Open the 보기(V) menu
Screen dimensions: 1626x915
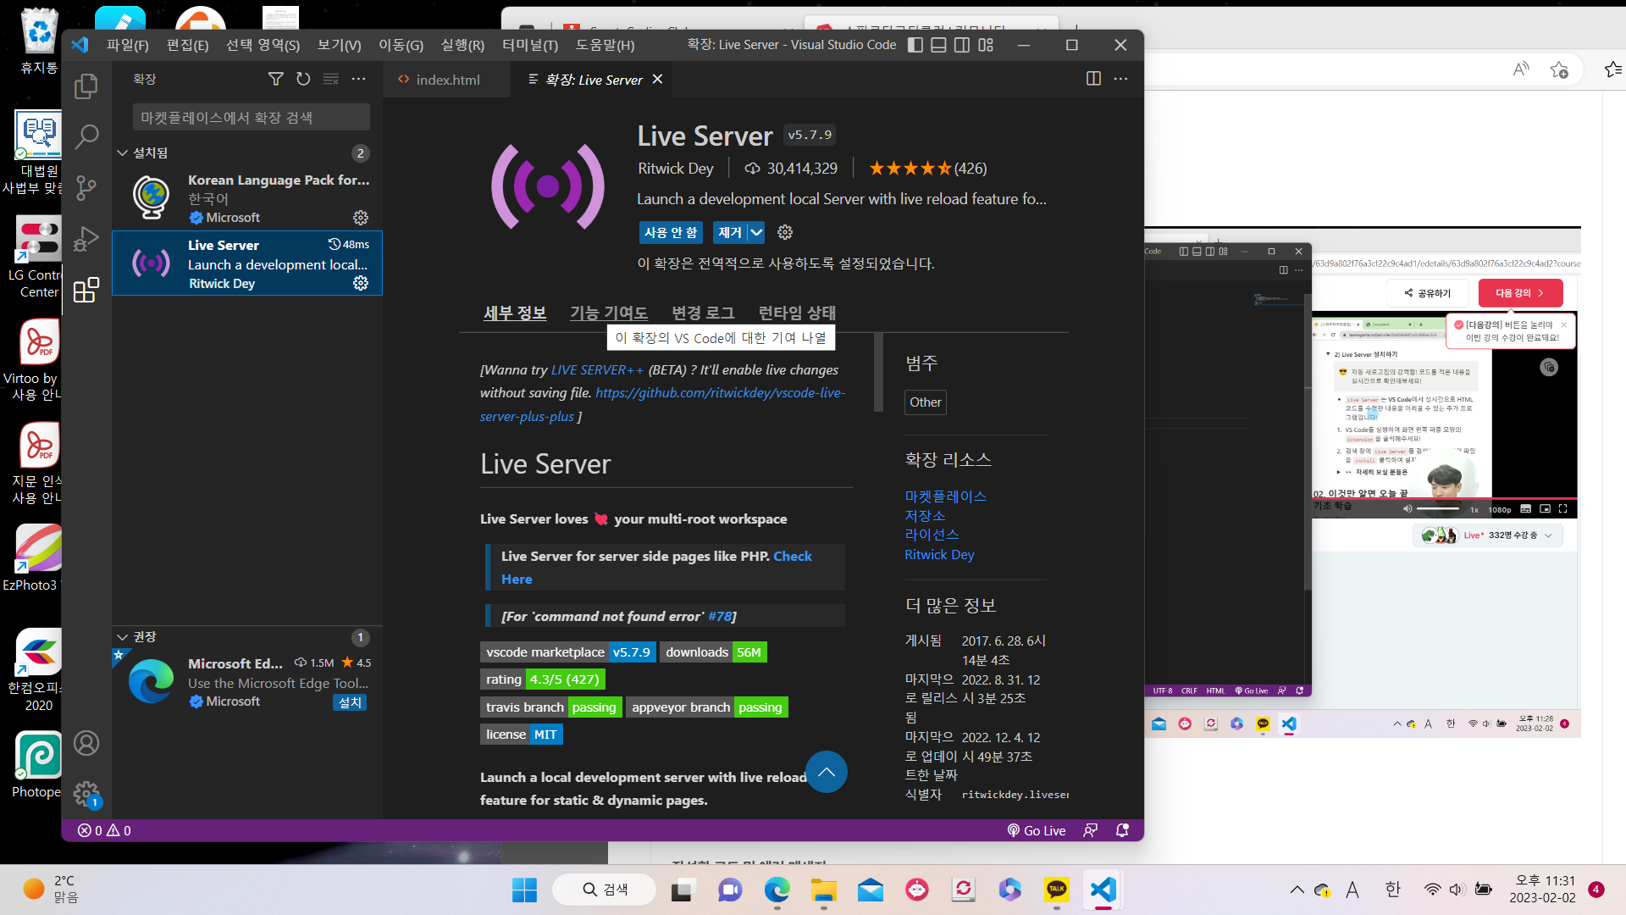(x=339, y=45)
